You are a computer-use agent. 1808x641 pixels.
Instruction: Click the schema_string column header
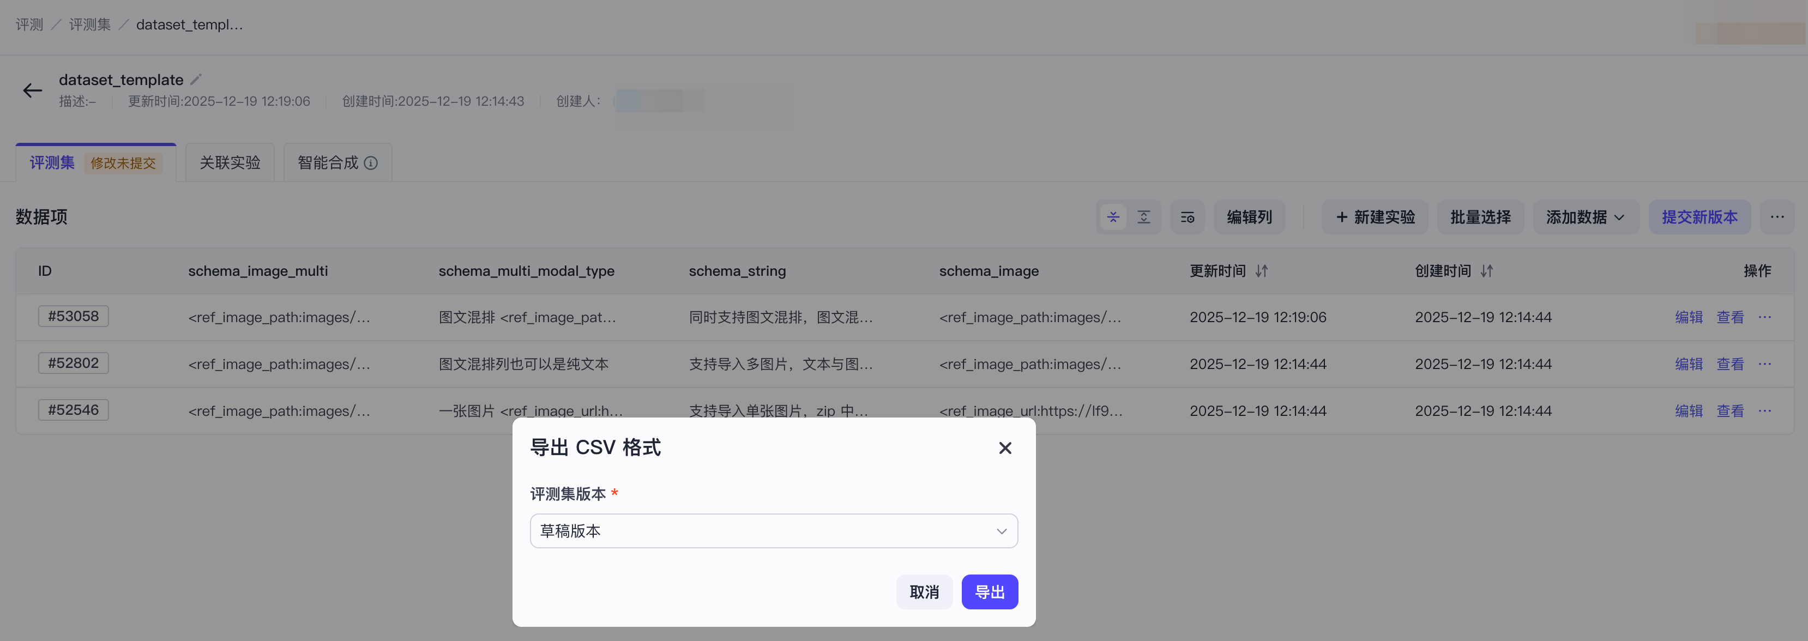737,271
